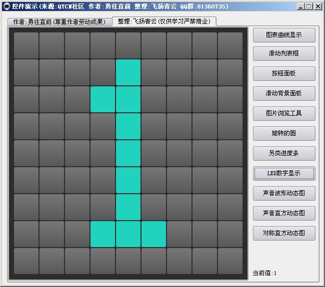Minimize the 控件演示 window
This screenshot has height=287, width=325.
[300, 6]
